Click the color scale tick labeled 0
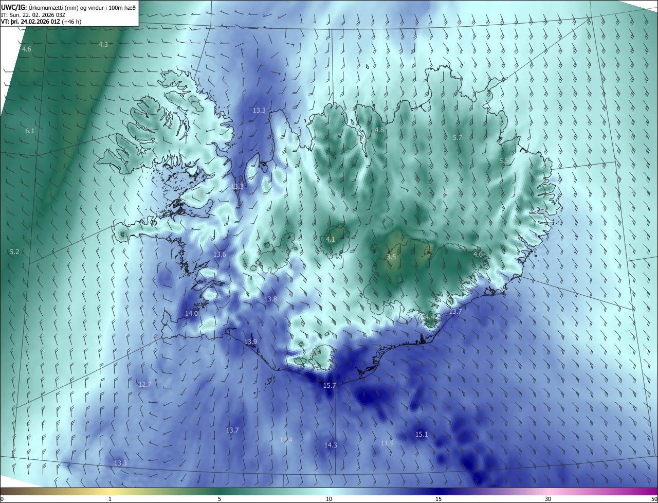Viewport: 658px width, 503px height. click(x=2, y=499)
